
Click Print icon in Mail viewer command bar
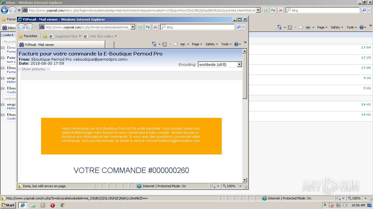click(x=183, y=44)
